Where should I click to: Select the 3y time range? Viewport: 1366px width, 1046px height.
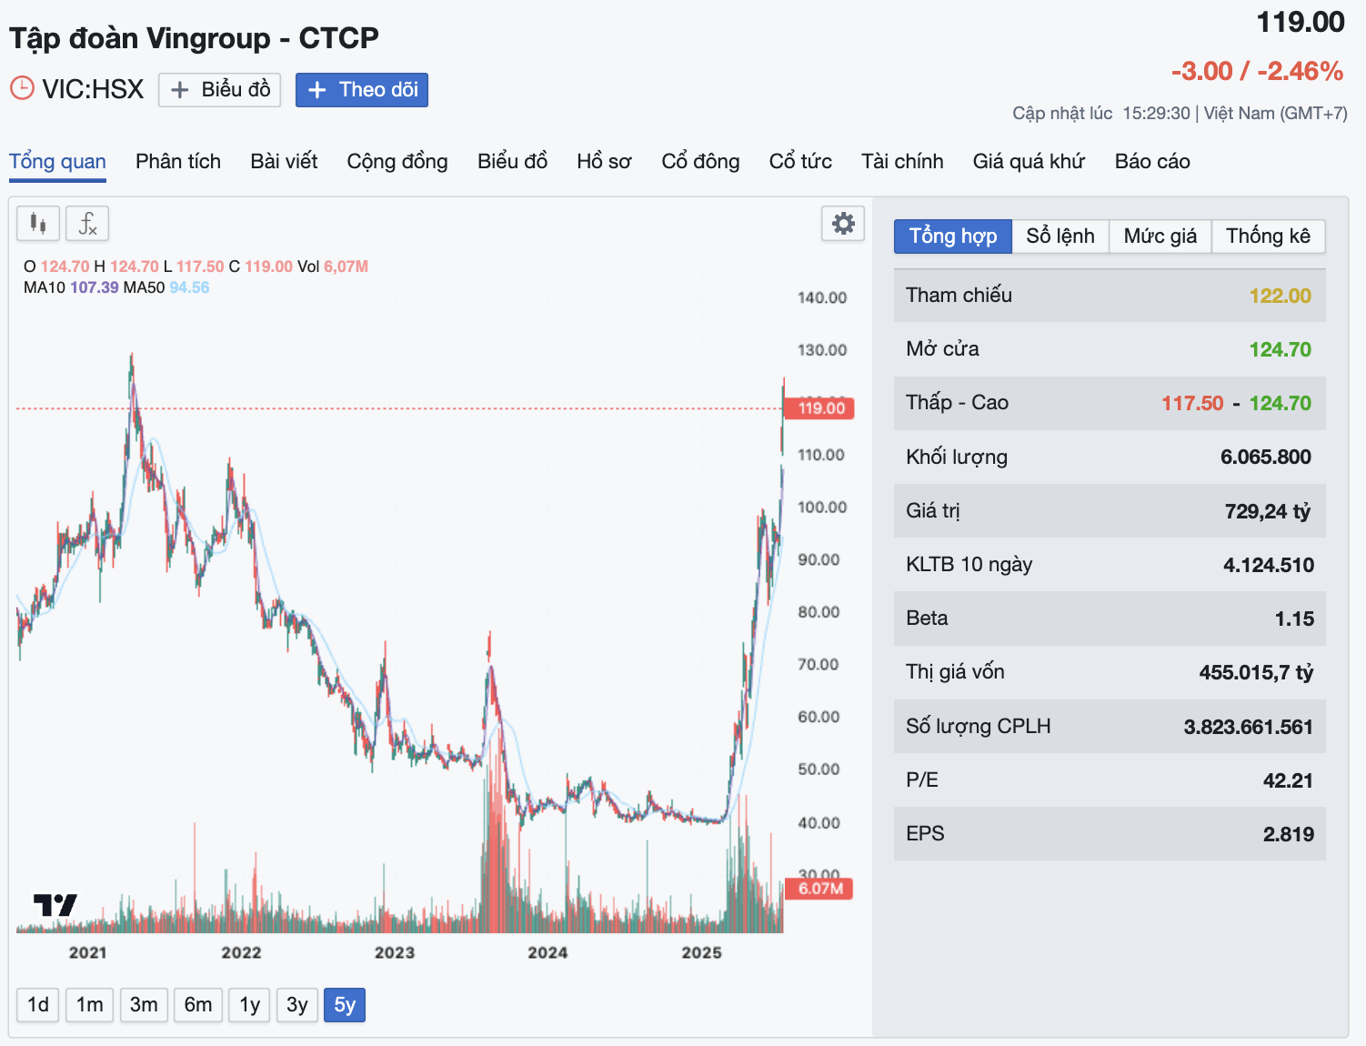pos(296,1005)
